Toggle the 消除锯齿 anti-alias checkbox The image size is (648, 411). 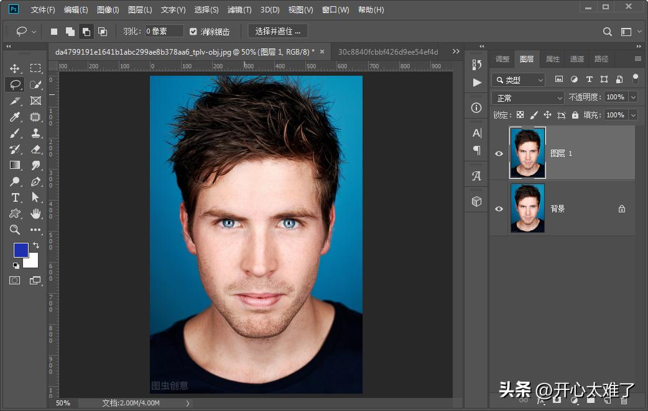coord(193,31)
